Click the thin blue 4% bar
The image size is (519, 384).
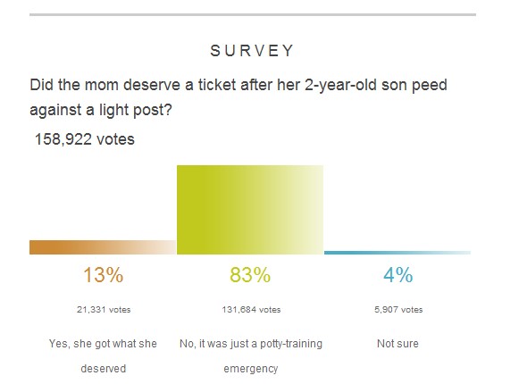(x=398, y=253)
